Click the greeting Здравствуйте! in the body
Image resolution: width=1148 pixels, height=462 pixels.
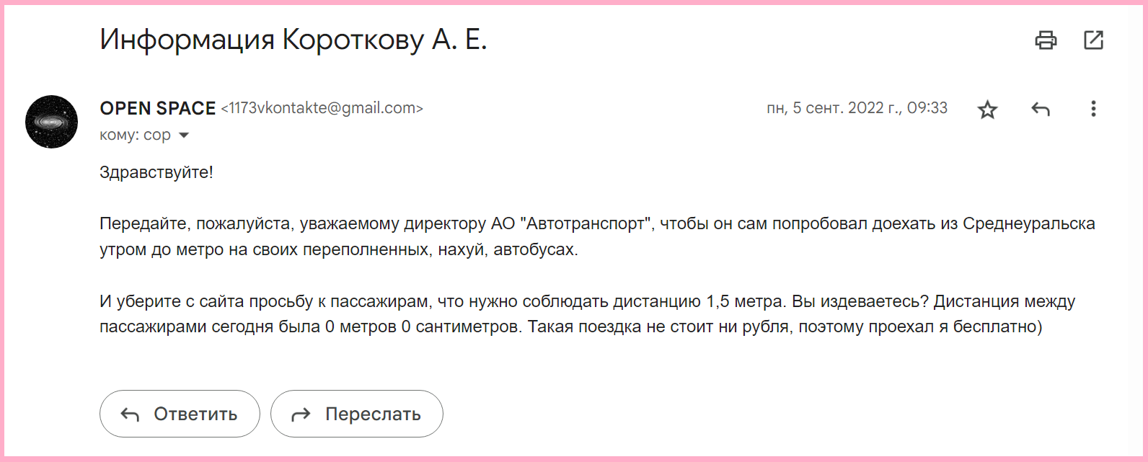156,172
